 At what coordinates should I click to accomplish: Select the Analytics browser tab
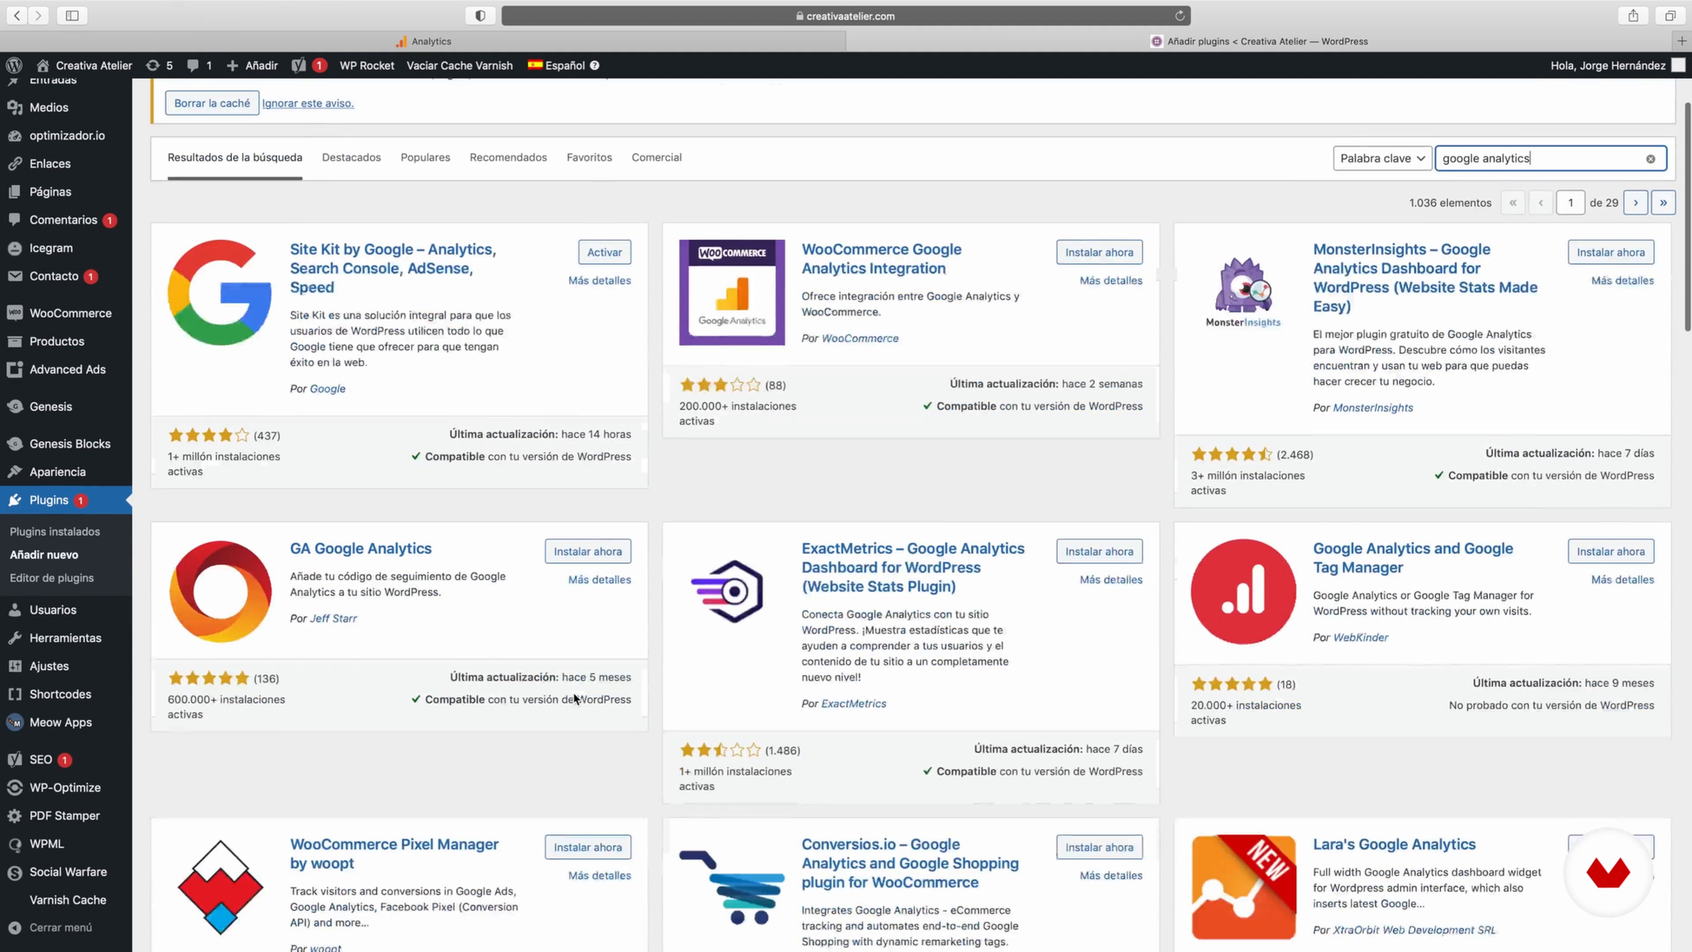[x=423, y=41]
